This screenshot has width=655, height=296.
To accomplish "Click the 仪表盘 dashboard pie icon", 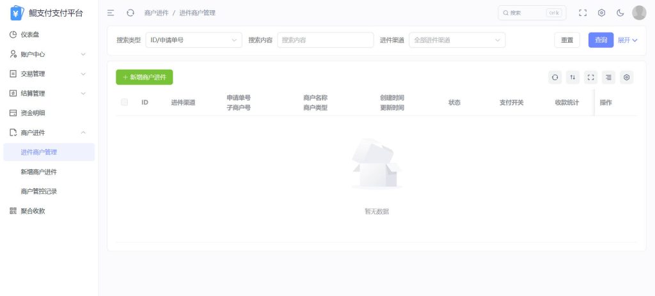I will click(13, 35).
